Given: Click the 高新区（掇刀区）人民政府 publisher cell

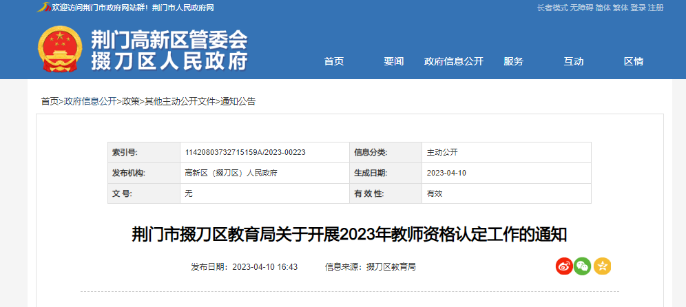Looking at the screenshot, I should point(264,173).
